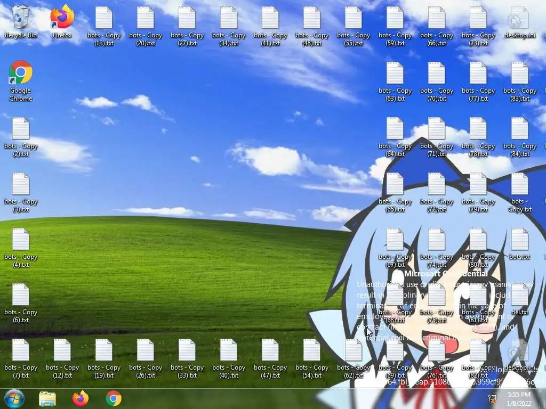Select bots - Copy (7).txt
This screenshot has width=546, height=409.
pyautogui.click(x=21, y=358)
